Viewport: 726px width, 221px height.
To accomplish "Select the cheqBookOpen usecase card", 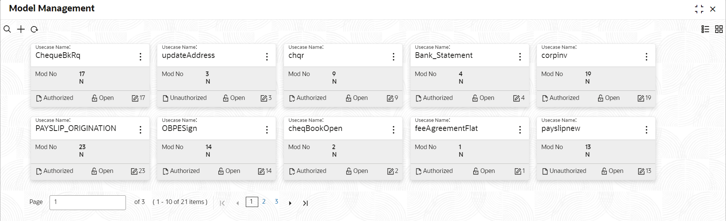I will click(315, 129).
